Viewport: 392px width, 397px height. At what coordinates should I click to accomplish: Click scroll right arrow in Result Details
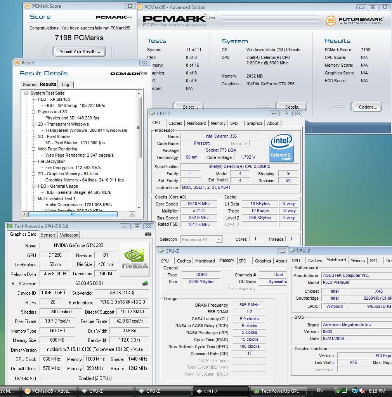132,214
